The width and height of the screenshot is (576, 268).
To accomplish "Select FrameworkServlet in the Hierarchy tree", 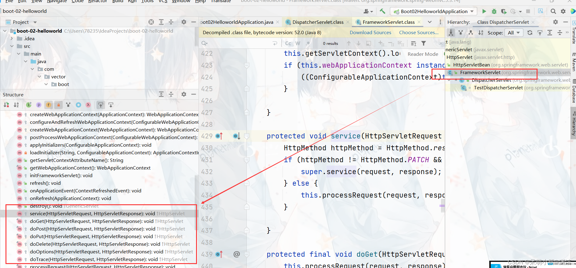I will pyautogui.click(x=480, y=73).
